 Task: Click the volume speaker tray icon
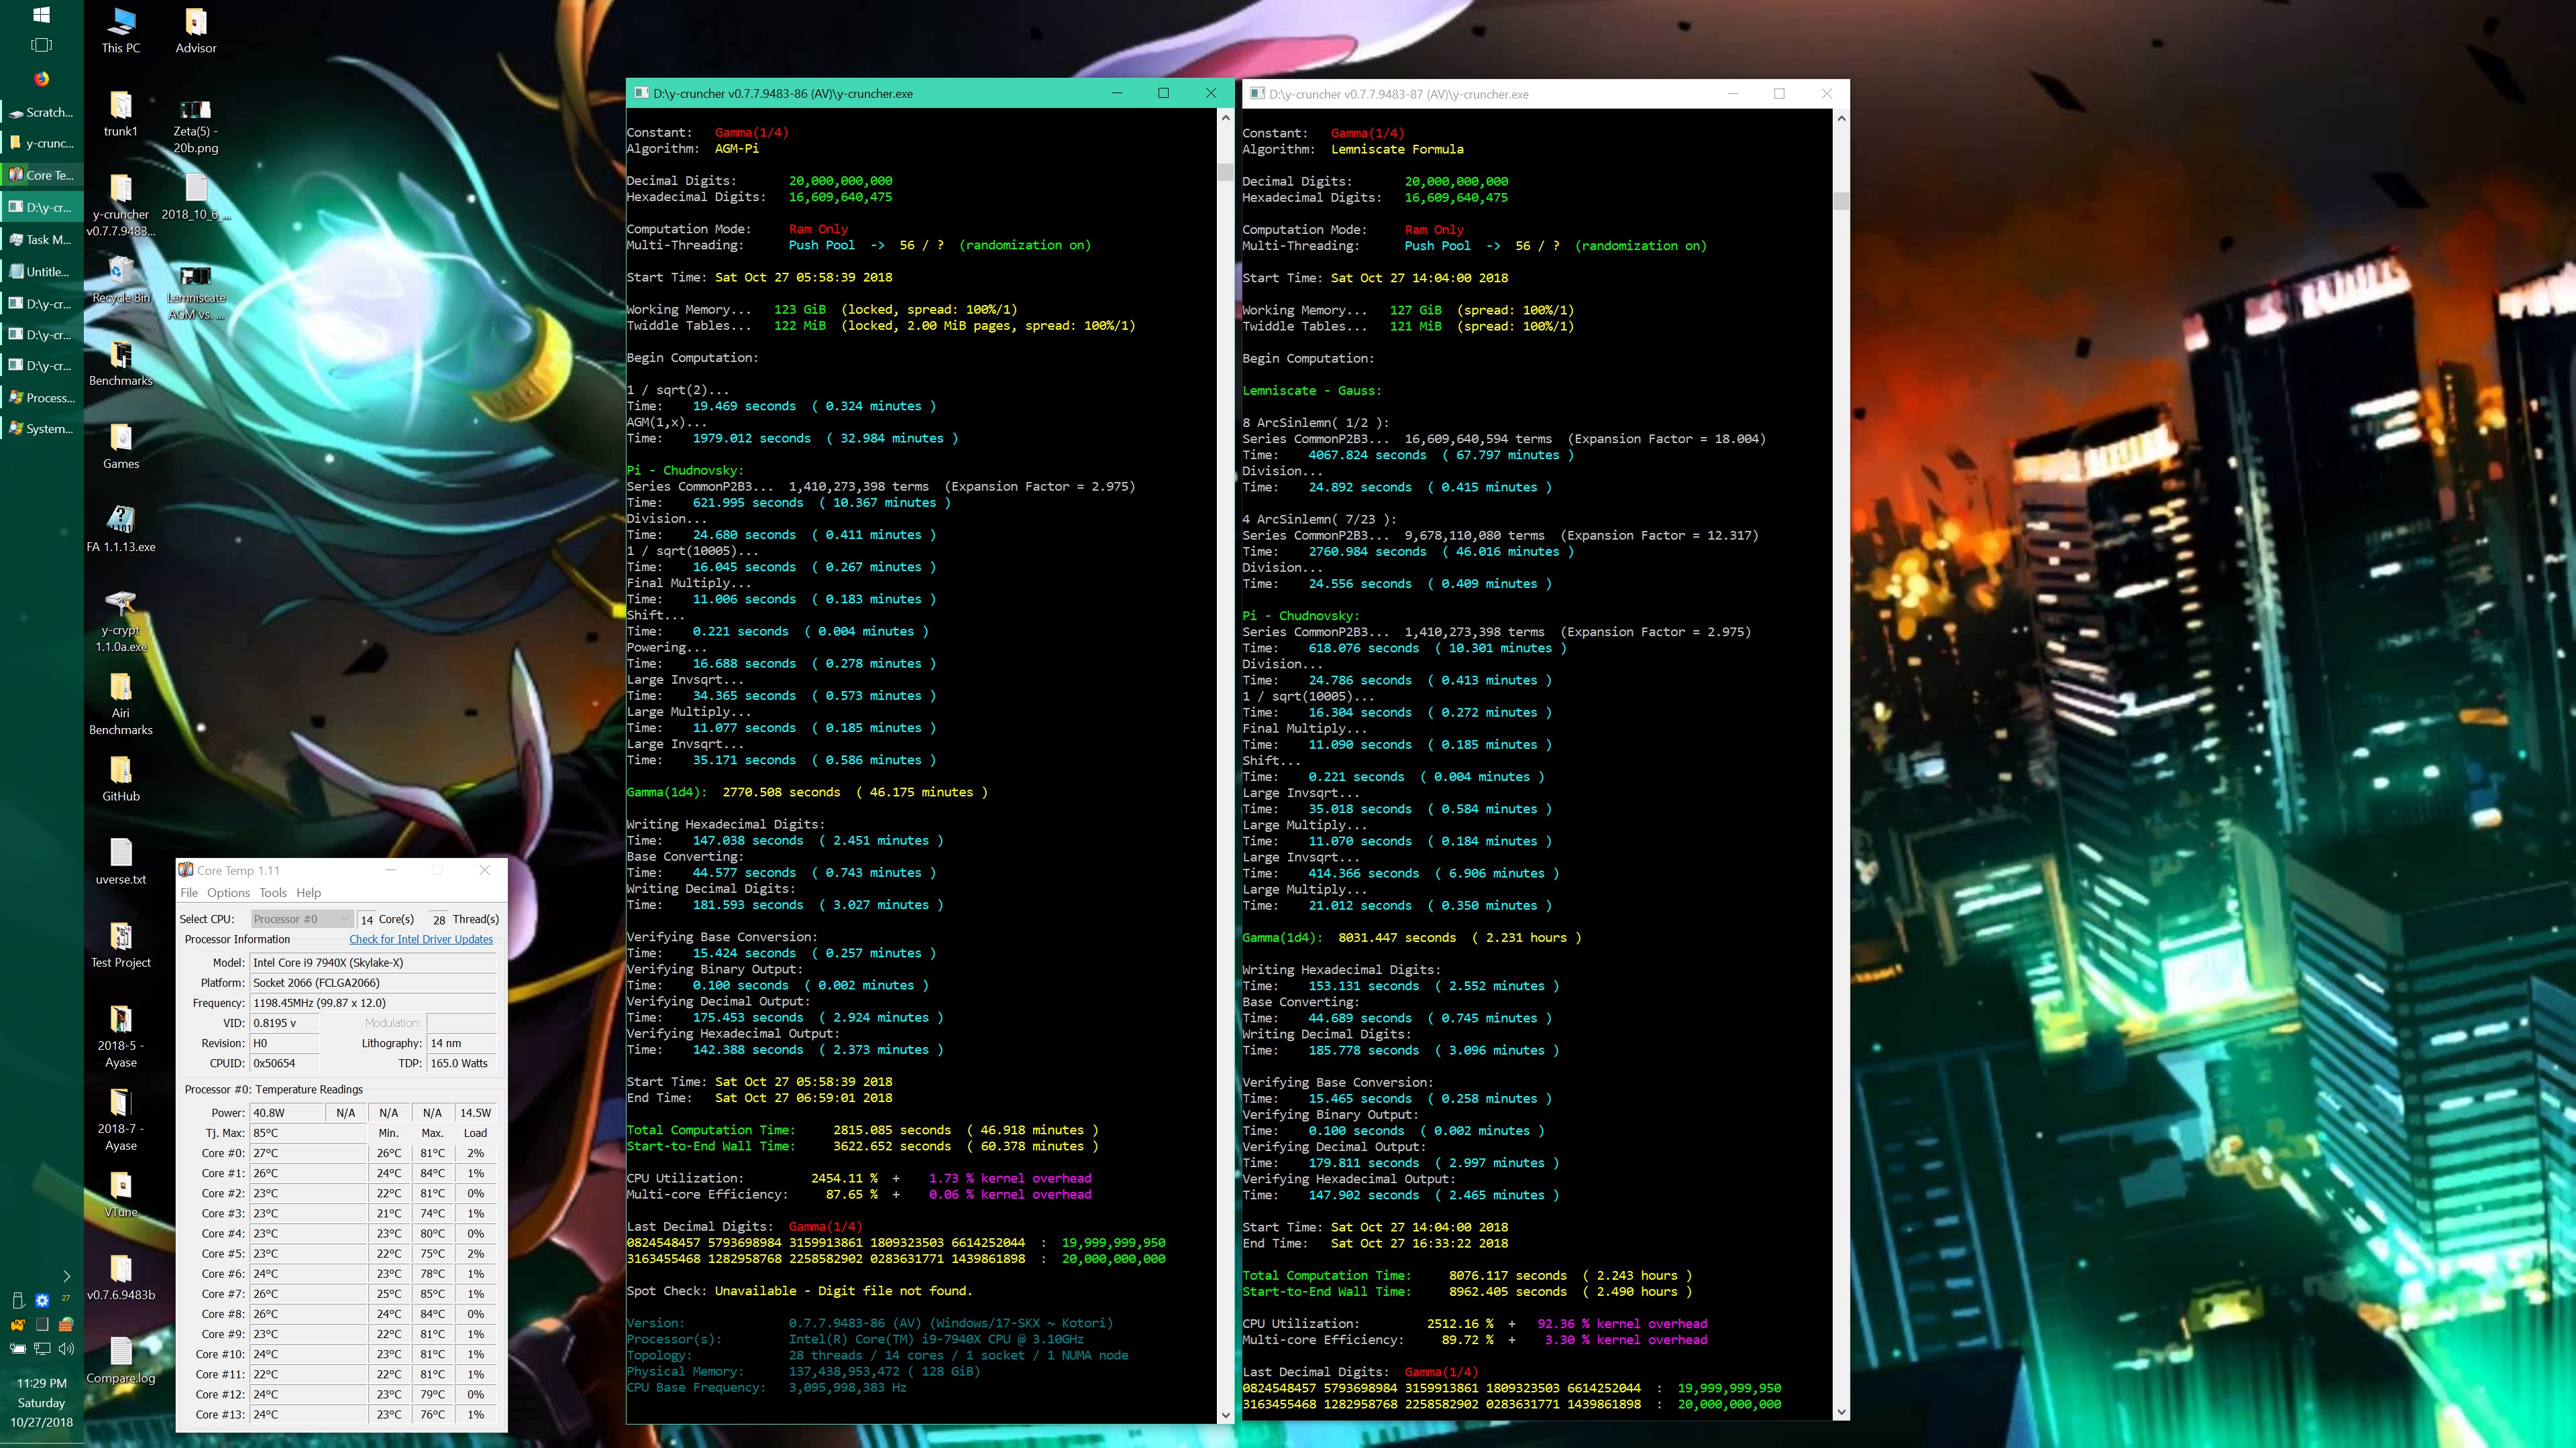pyautogui.click(x=66, y=1348)
